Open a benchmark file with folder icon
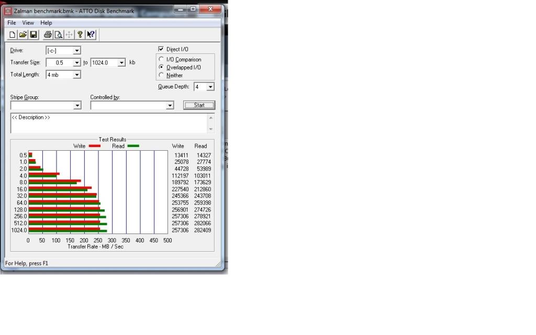The image size is (536, 335). pos(23,35)
